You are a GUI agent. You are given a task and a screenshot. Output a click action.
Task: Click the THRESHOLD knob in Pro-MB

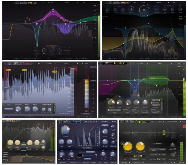click(x=111, y=103)
